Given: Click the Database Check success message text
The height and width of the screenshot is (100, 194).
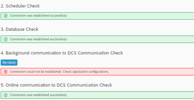Looking at the screenshot, I should (x=38, y=39).
